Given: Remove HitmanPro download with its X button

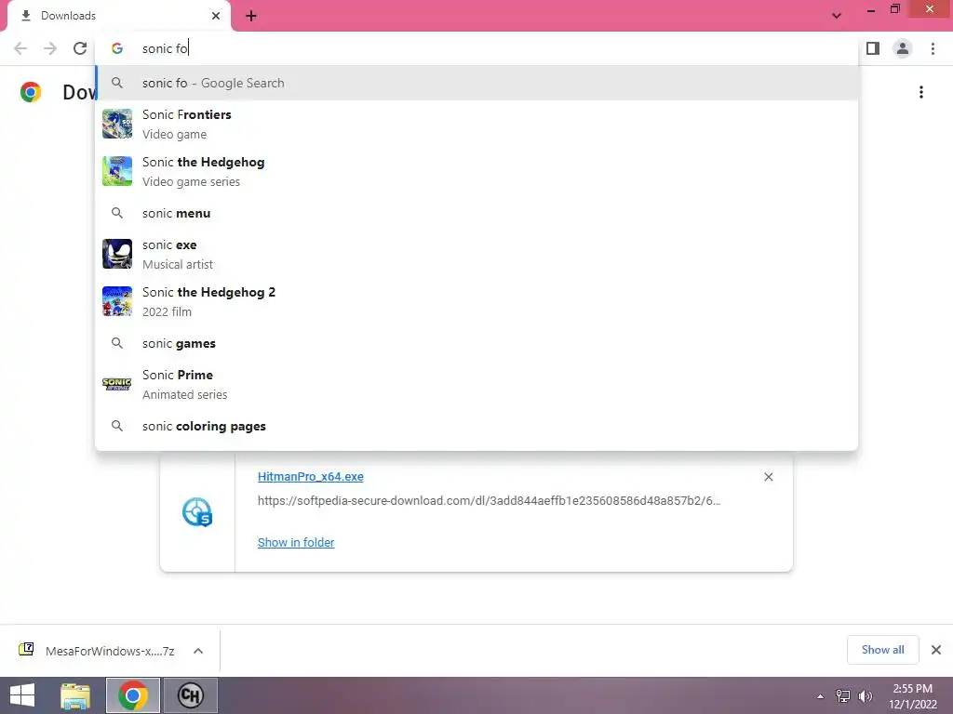Looking at the screenshot, I should 768,477.
